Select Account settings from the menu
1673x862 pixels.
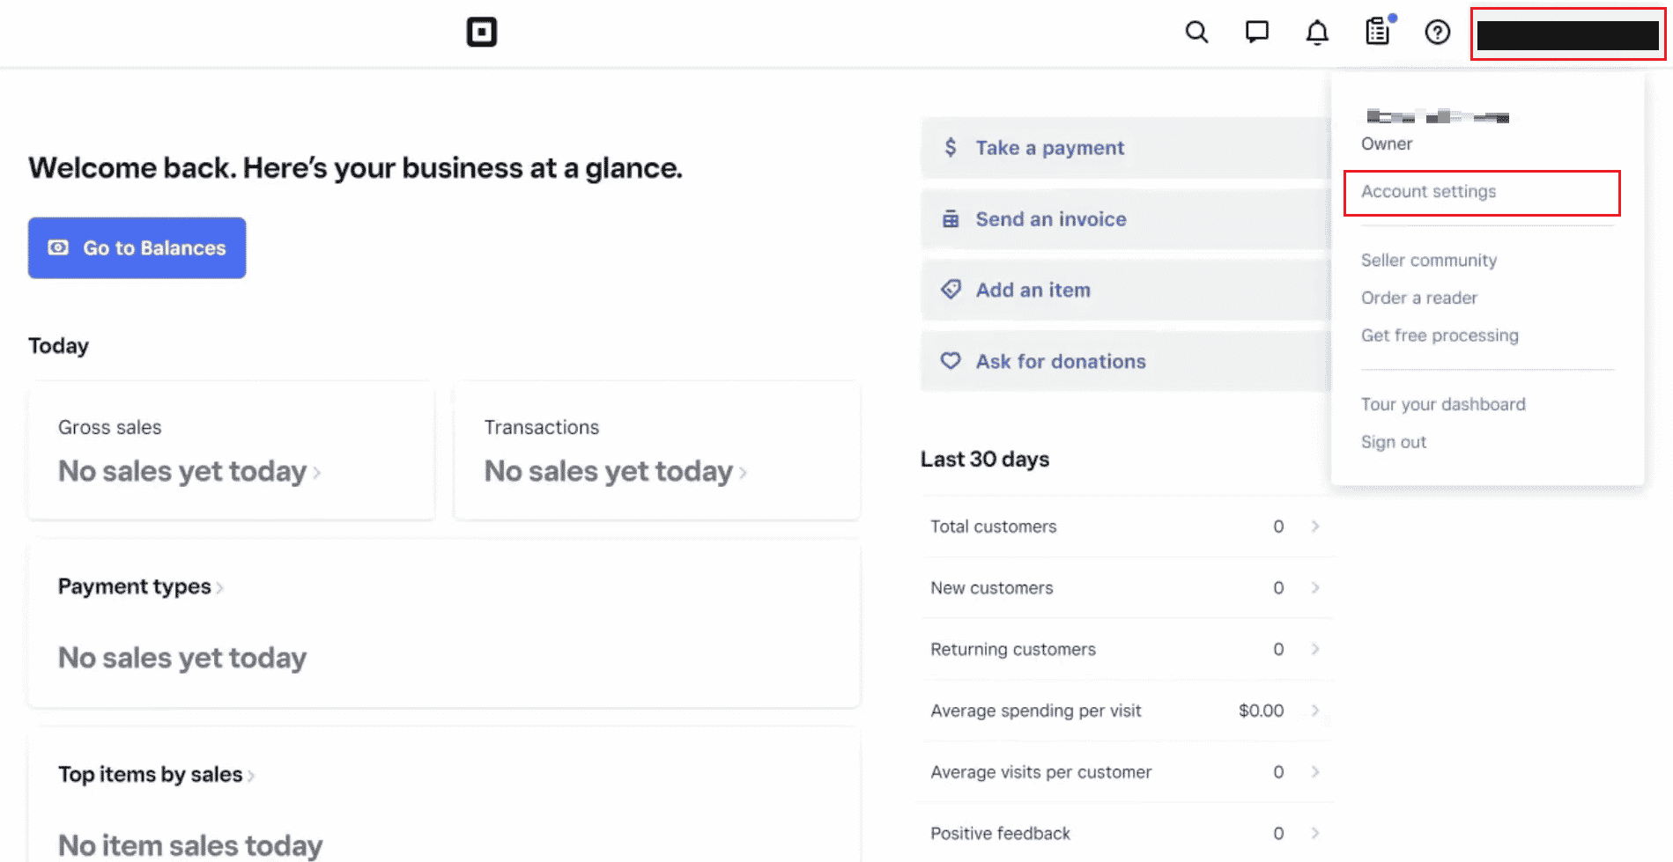coord(1429,191)
